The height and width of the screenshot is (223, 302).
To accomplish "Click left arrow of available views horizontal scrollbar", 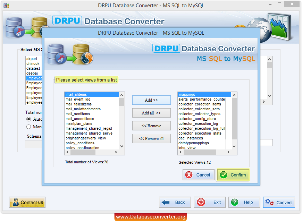I will pos(67,152).
